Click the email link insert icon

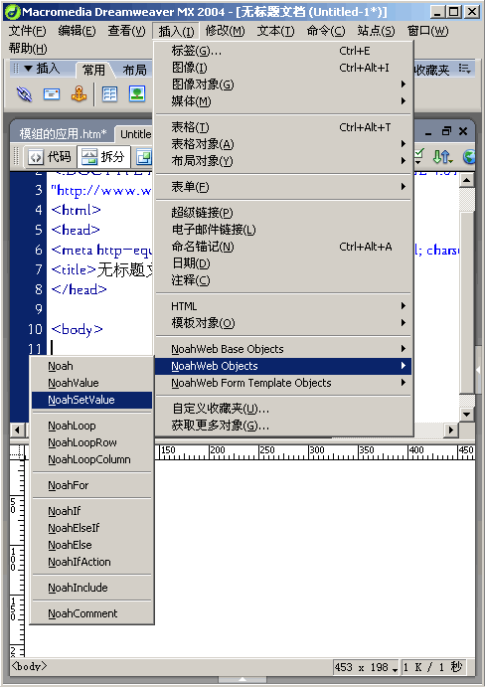(x=52, y=94)
